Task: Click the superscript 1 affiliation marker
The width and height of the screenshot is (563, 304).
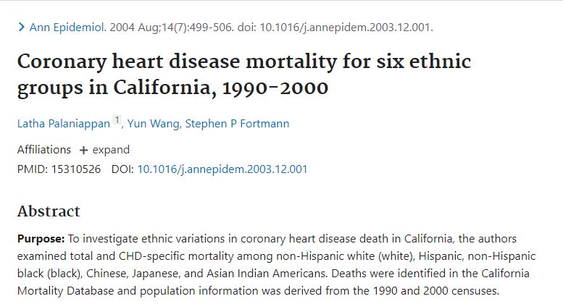Action: tap(117, 120)
